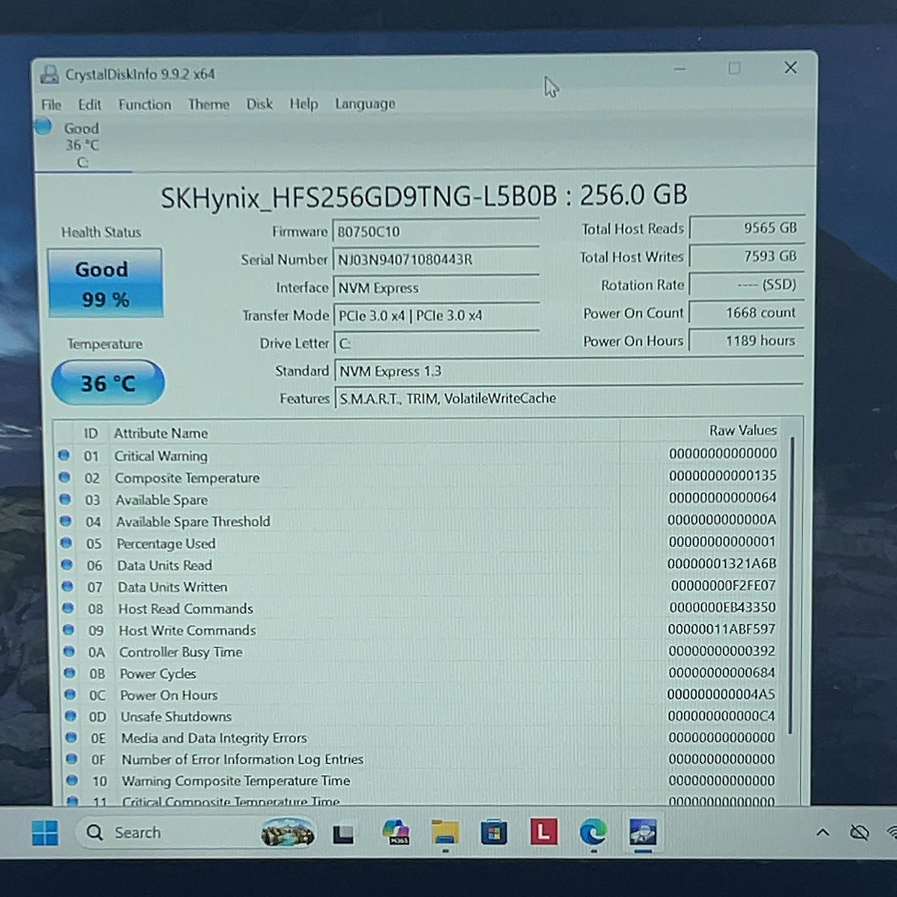Click the 36 °C temperature button
The width and height of the screenshot is (897, 897).
pyautogui.click(x=108, y=383)
